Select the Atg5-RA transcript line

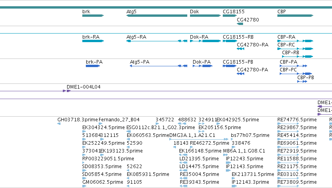(157, 41)
